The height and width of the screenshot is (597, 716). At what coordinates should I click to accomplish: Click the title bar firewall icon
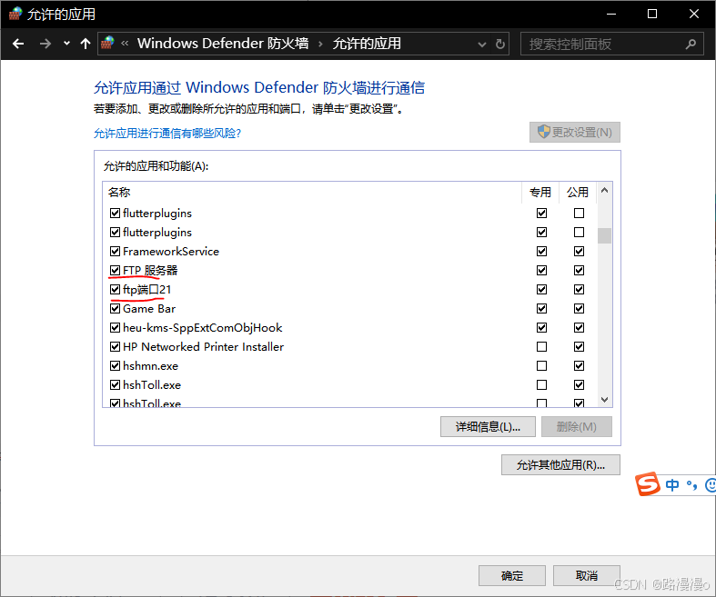(x=15, y=14)
